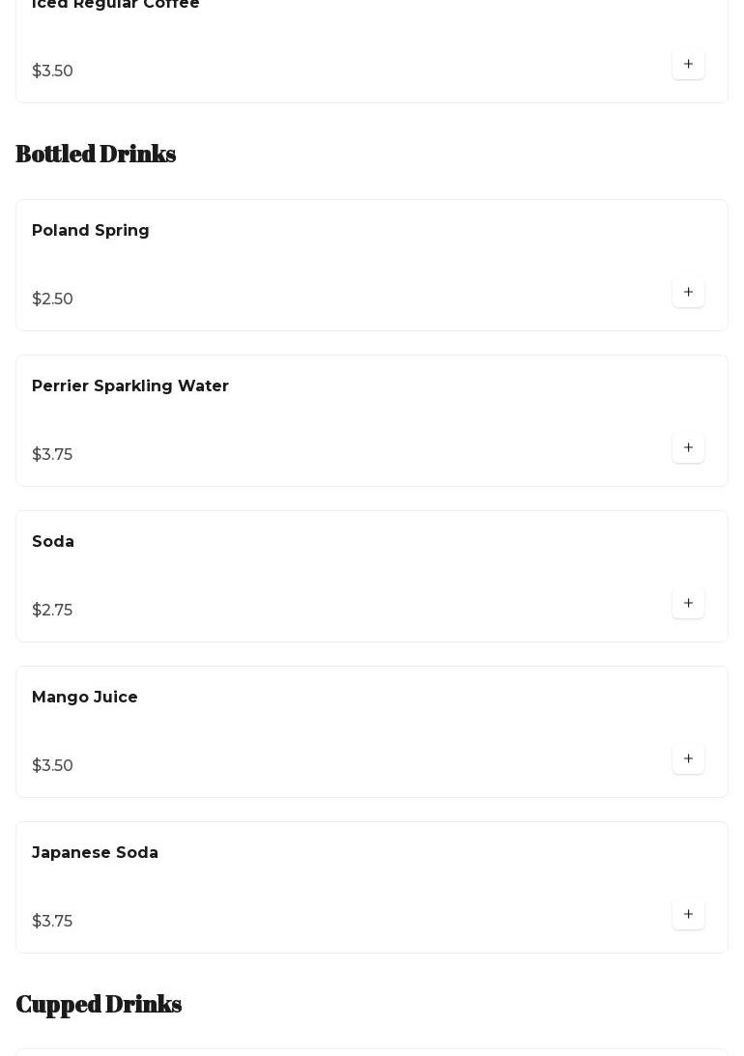
Task: Click the $2.50 price of Poland Spring
Action: (52, 300)
